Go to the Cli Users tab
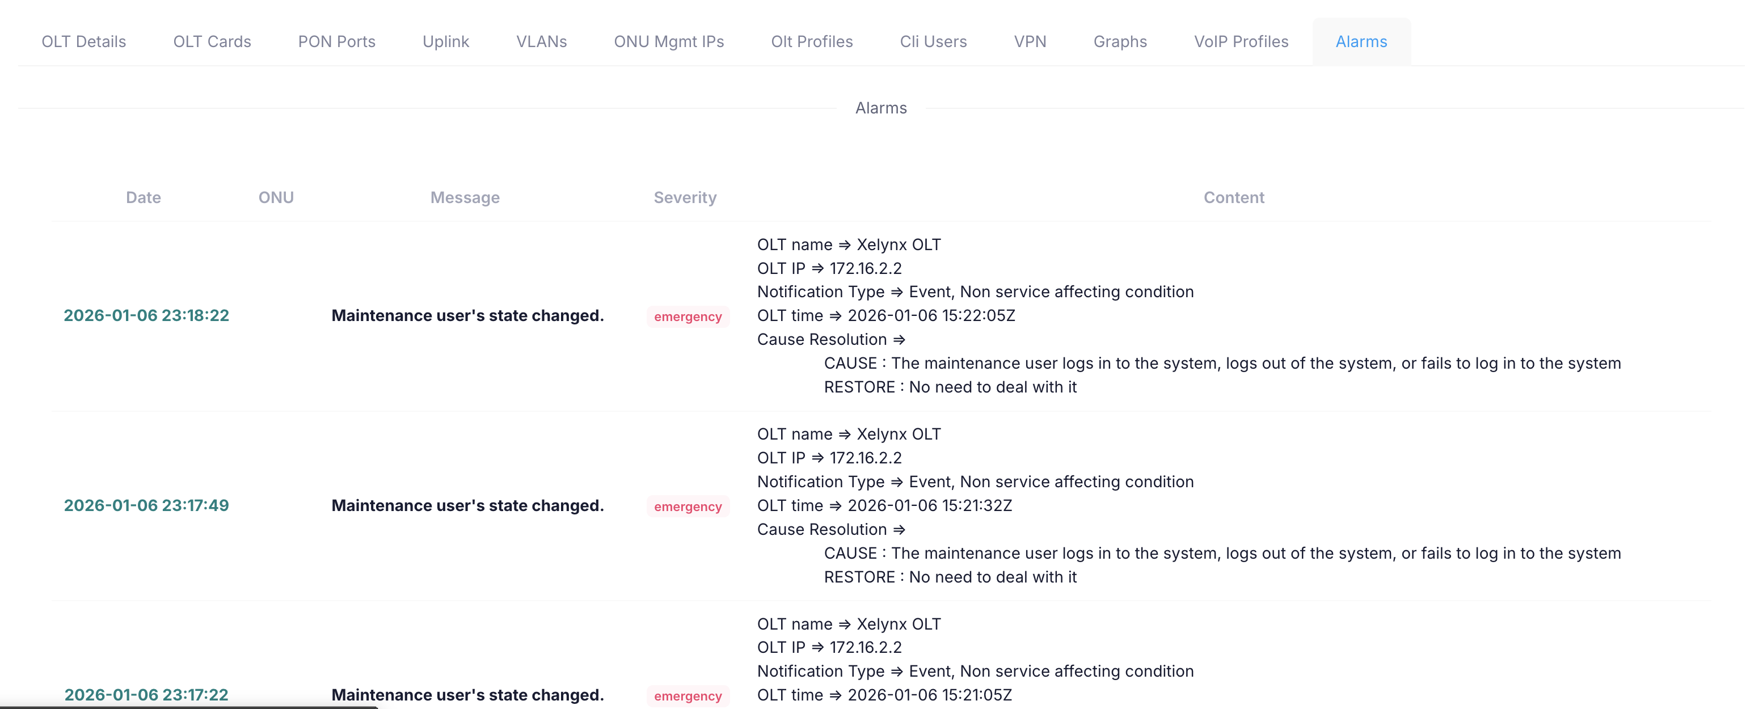 click(x=933, y=42)
